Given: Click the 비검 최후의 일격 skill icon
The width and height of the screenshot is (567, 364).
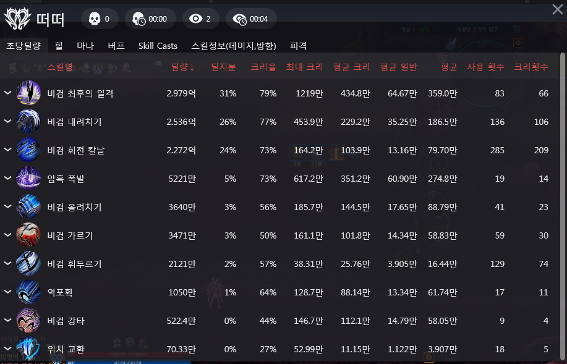Looking at the screenshot, I should click(28, 93).
